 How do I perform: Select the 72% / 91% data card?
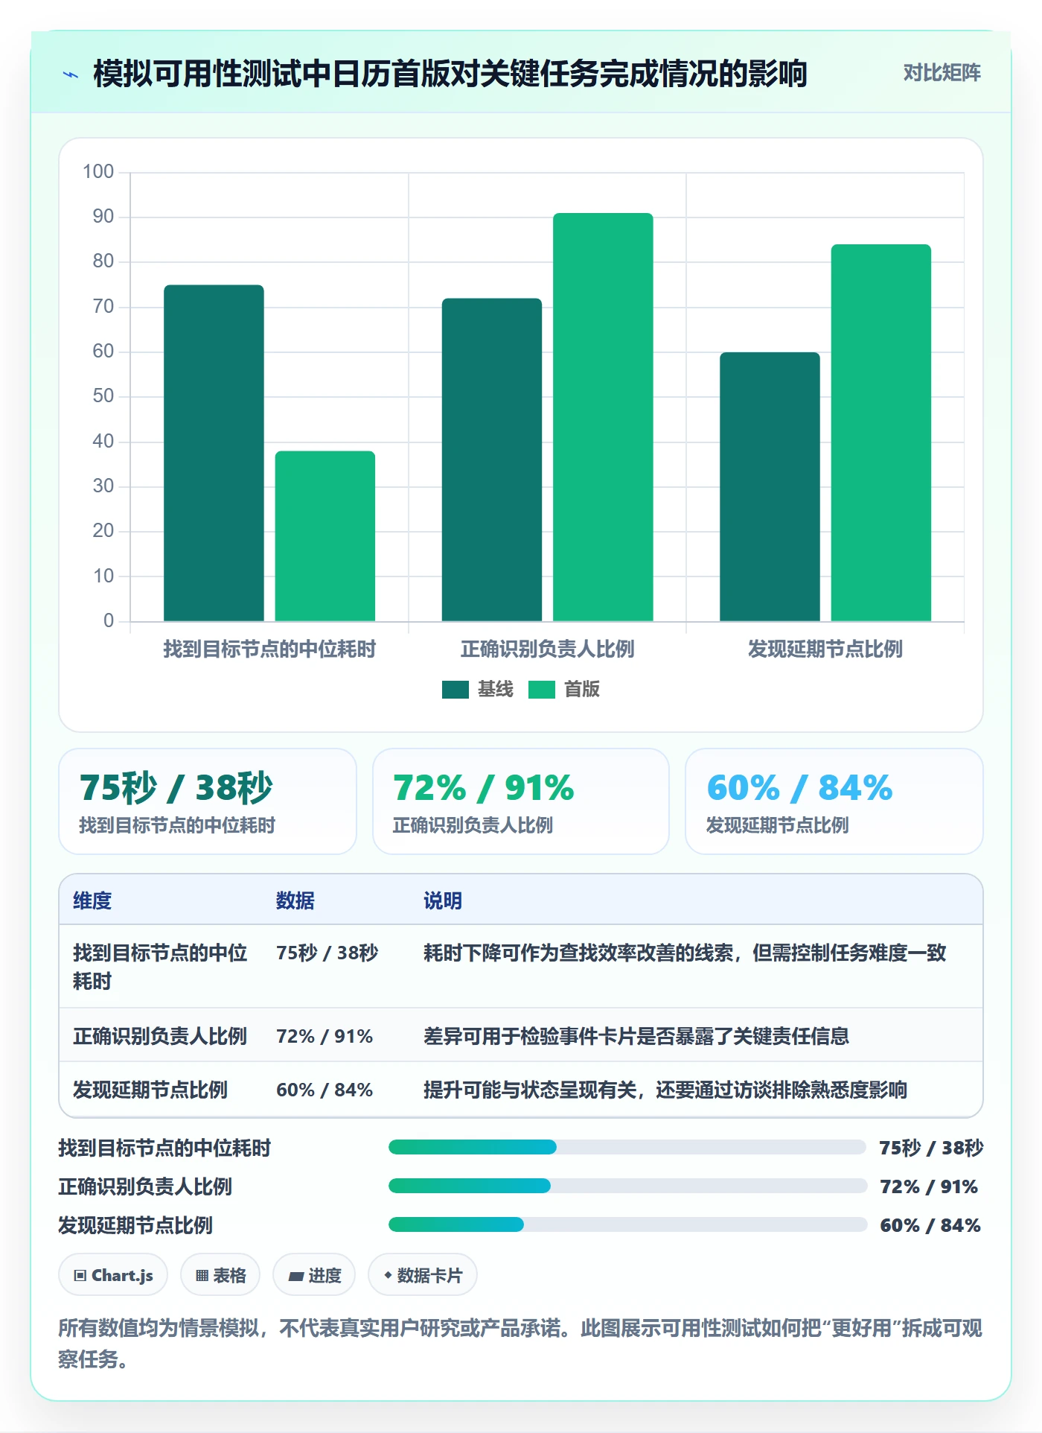(521, 801)
